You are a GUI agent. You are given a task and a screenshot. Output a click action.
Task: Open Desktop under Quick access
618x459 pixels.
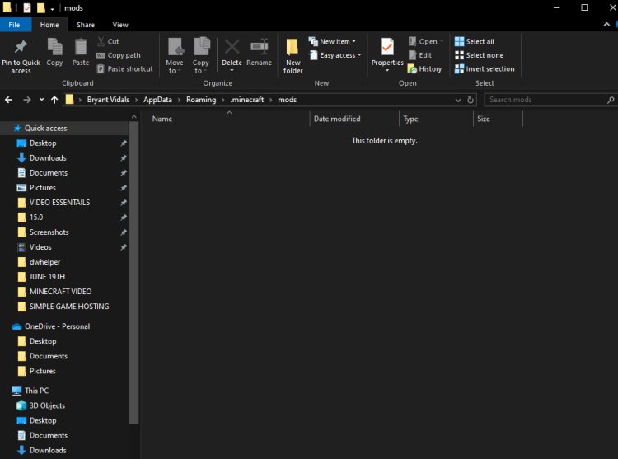point(43,143)
